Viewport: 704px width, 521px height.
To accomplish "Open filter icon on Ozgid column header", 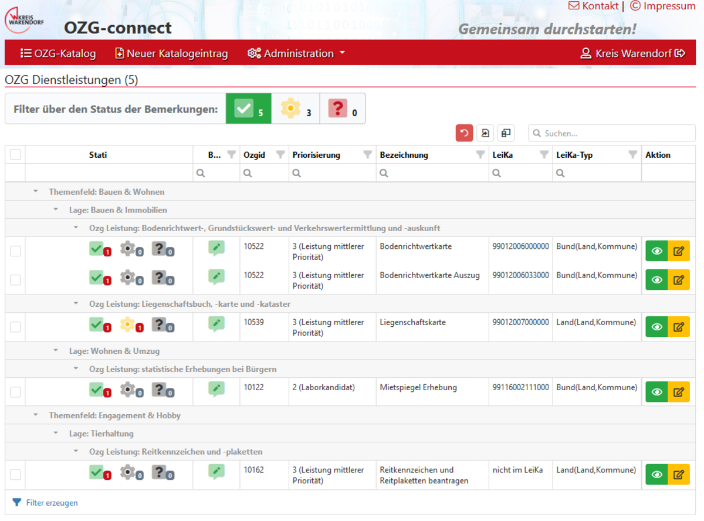I will point(280,155).
